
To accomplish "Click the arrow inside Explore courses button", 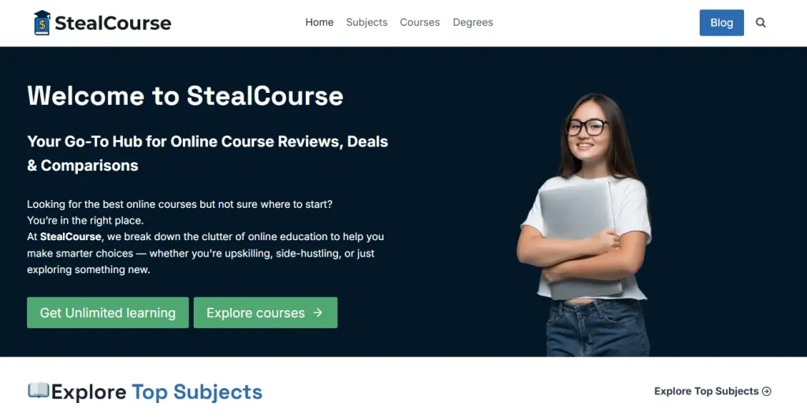I will pyautogui.click(x=318, y=313).
